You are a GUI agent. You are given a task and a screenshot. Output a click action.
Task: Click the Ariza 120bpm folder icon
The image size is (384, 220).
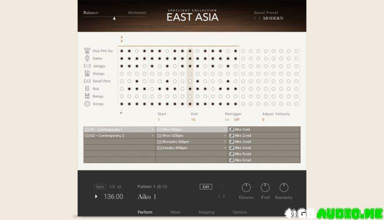[x=159, y=136]
